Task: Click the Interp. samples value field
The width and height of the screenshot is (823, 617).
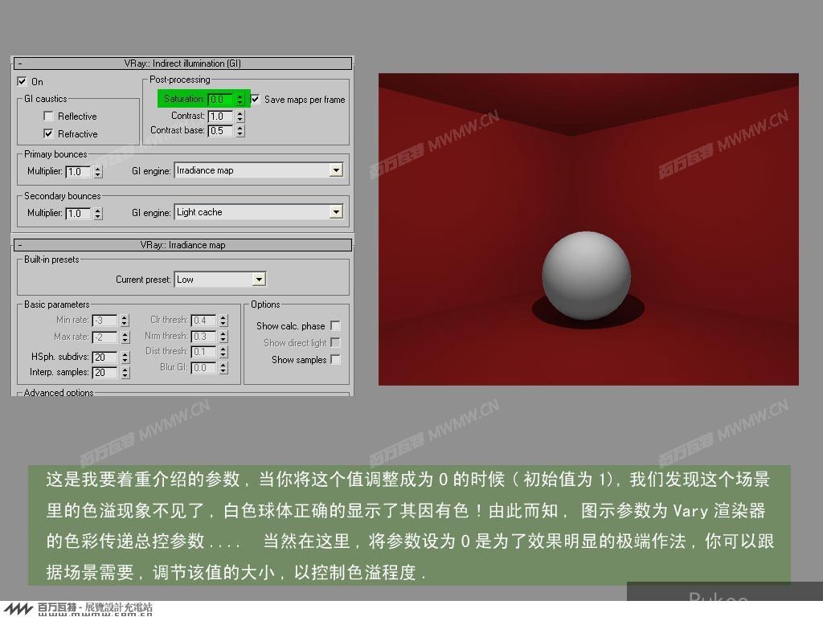Action: pos(105,373)
